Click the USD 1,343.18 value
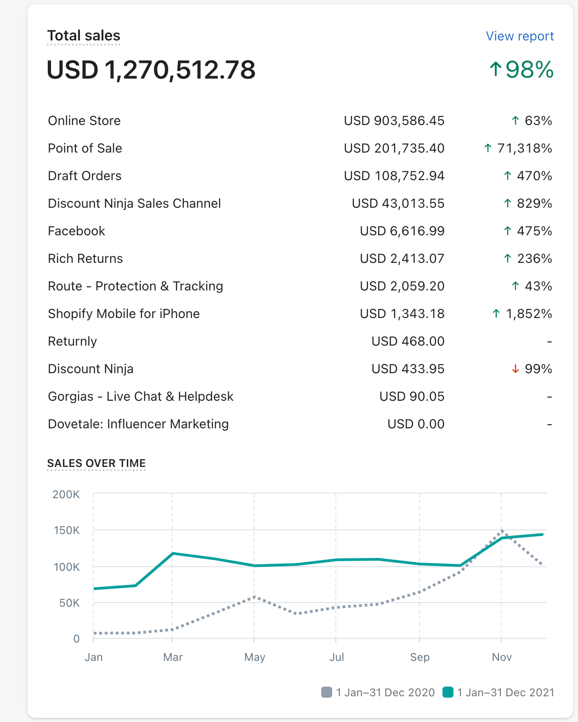Viewport: 578px width, 722px height. pos(402,314)
